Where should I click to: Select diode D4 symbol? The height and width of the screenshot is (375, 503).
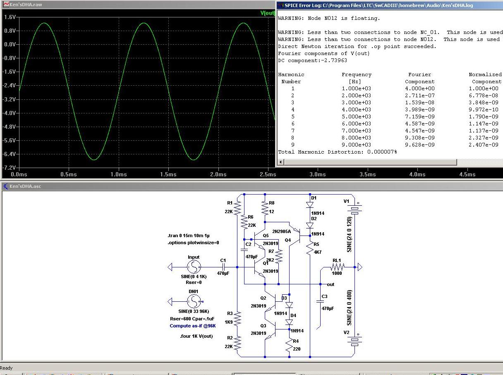point(289,322)
